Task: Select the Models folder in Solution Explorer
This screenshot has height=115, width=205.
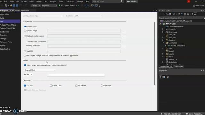Action: [171, 51]
